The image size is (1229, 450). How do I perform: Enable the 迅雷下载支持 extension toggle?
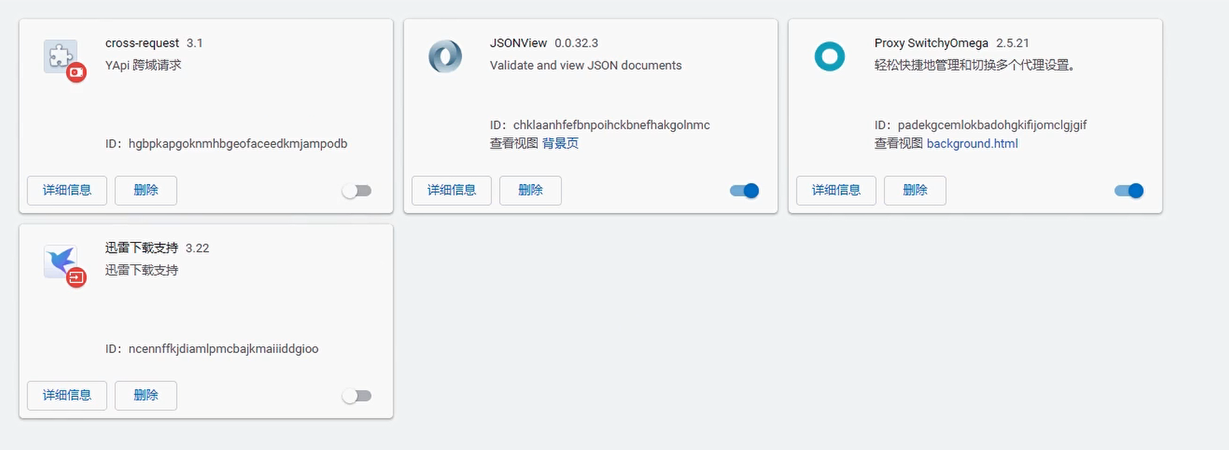(x=357, y=396)
